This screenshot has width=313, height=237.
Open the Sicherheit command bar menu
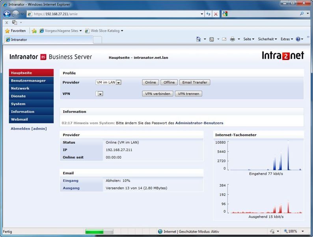(267, 39)
